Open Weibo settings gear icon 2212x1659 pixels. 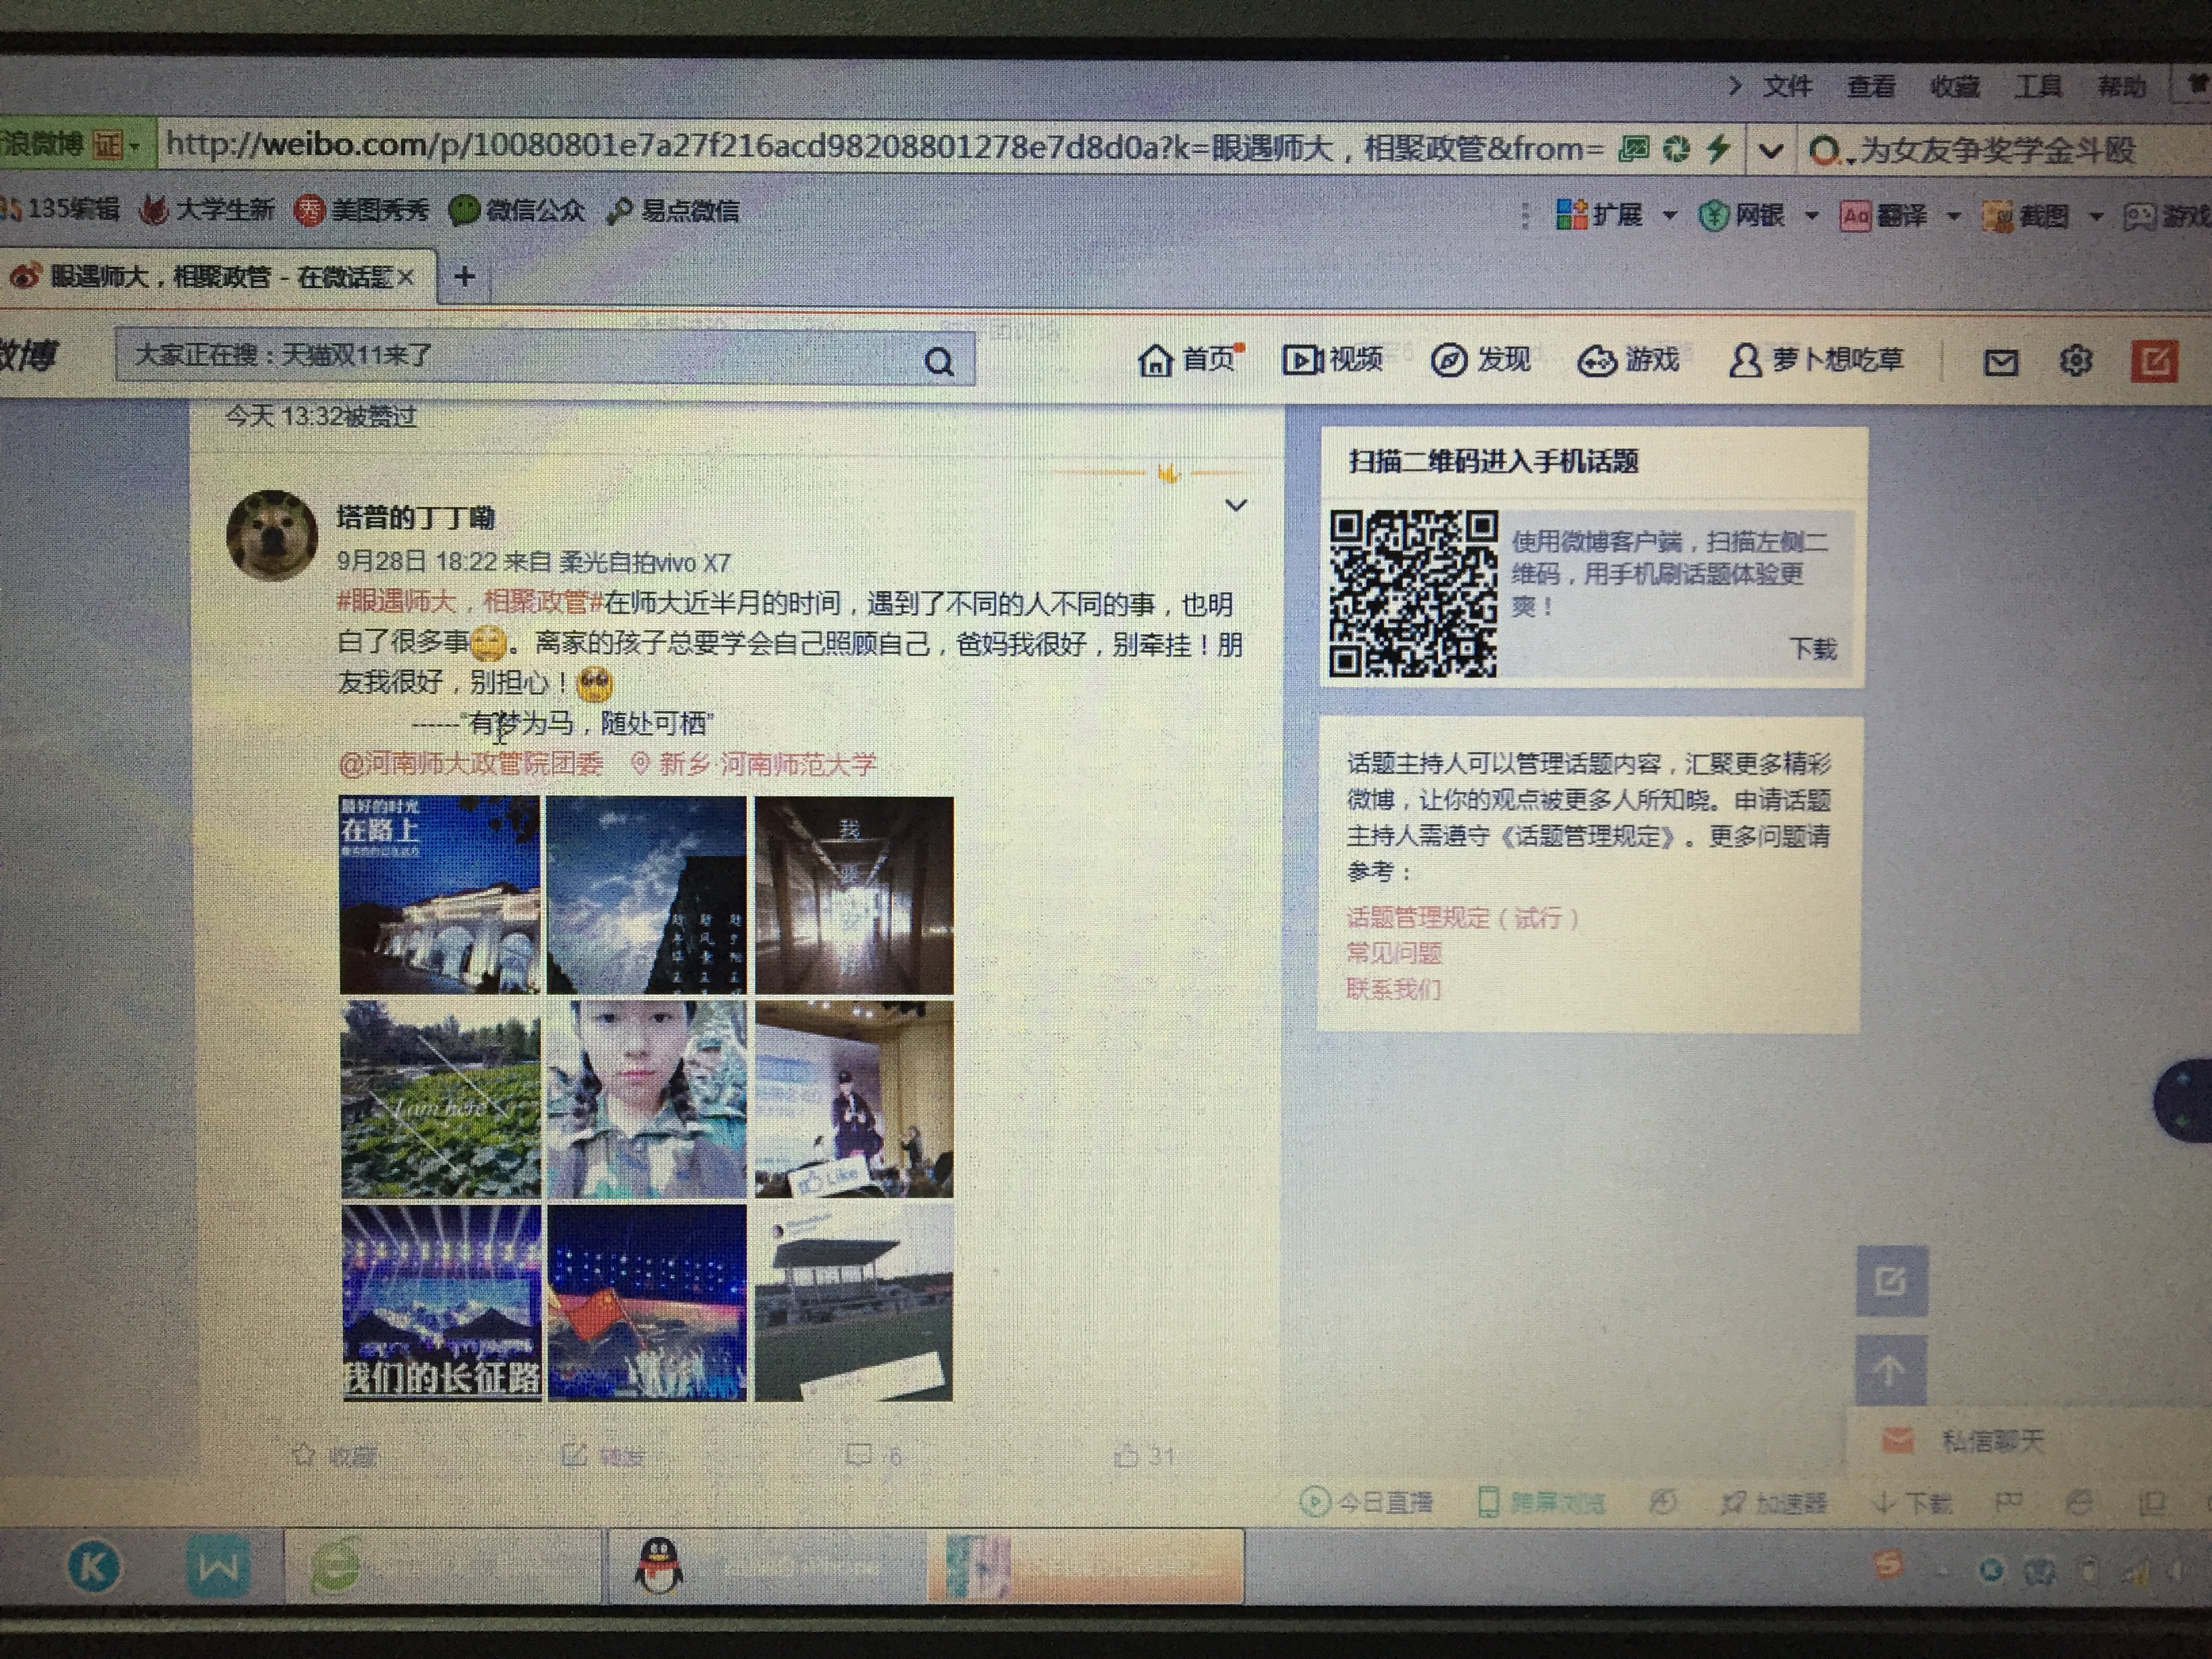(x=2076, y=361)
